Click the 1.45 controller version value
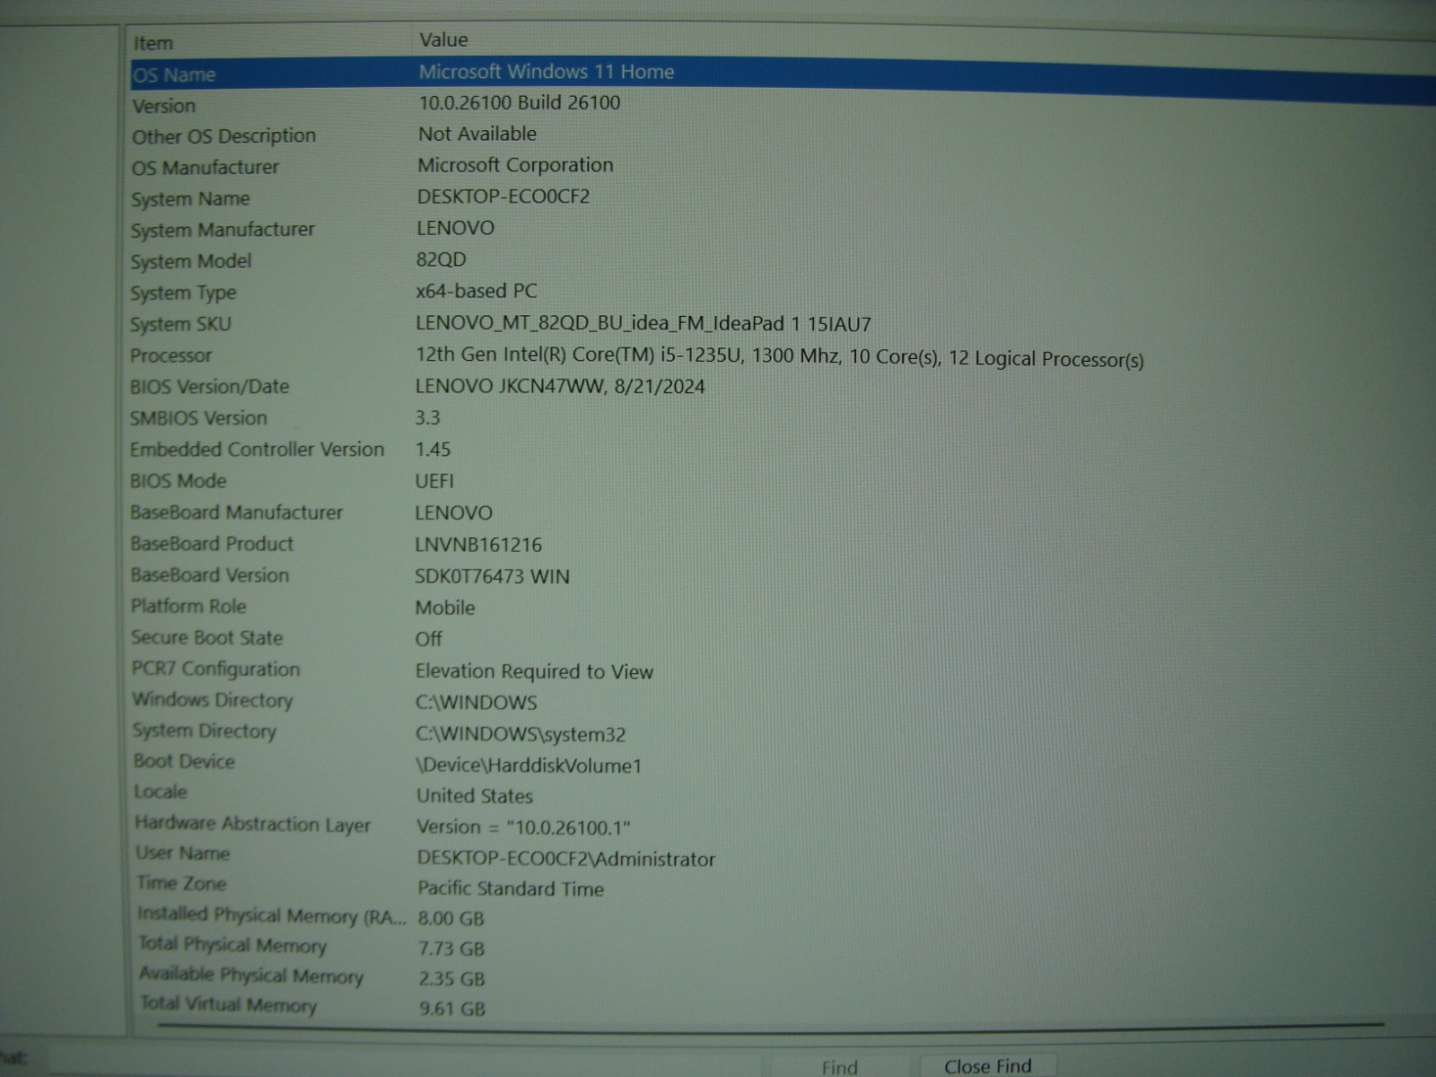Viewport: 1436px width, 1077px height. 433,450
